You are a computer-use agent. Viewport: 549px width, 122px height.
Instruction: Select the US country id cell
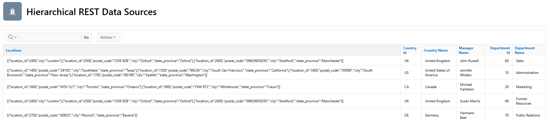pos(411,72)
